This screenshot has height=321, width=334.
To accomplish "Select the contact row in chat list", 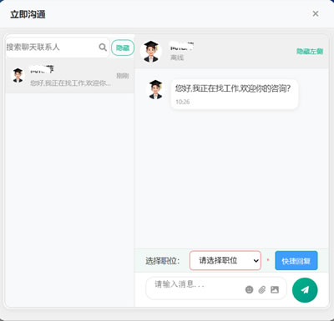I will pos(70,76).
